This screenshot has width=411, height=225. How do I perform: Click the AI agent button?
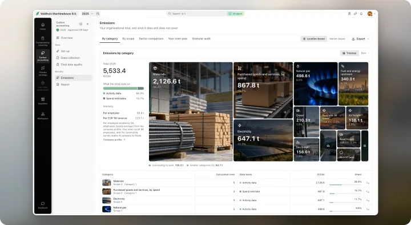click(236, 14)
